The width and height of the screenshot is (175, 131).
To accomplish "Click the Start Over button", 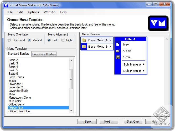I will [x=133, y=121].
